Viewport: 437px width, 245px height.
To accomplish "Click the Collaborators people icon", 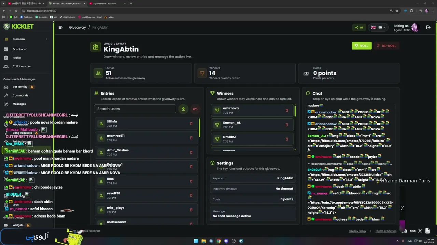I will [6, 66].
